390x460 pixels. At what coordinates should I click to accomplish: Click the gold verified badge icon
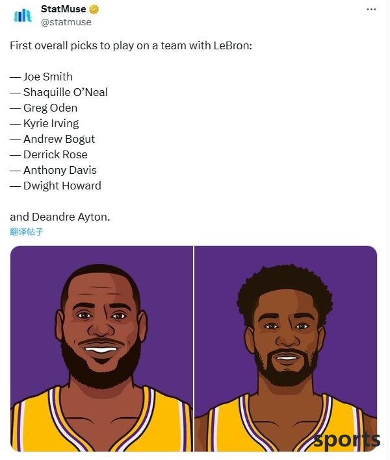point(94,9)
